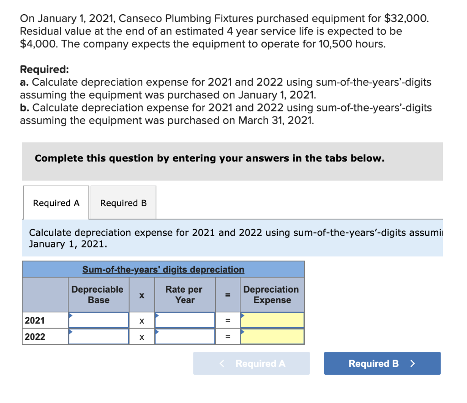Click 2021 Depreciation Expense cell triangle marker

pyautogui.click(x=243, y=314)
